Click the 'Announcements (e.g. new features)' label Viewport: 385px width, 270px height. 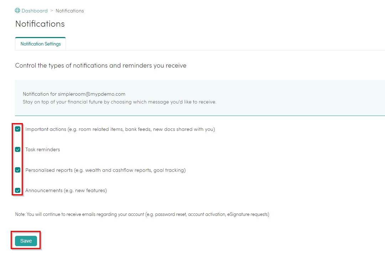pos(66,191)
